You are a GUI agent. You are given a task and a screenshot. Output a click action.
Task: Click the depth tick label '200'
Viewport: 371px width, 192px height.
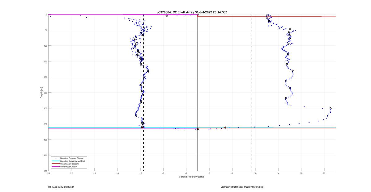tap(45, 77)
